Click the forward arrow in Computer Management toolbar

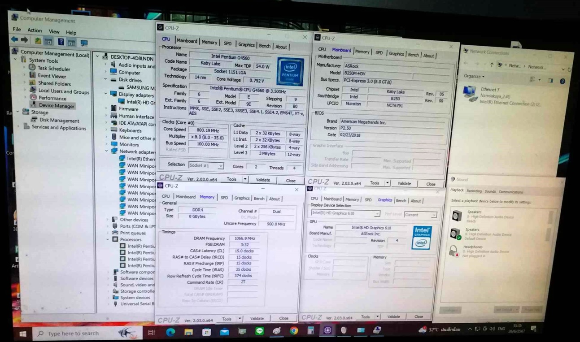click(x=25, y=41)
